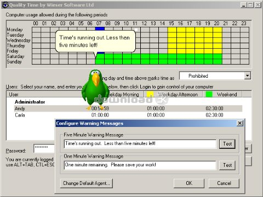The image size is (263, 197).
Task: Click the One Minute Warning Message text field
Action: coord(140,165)
